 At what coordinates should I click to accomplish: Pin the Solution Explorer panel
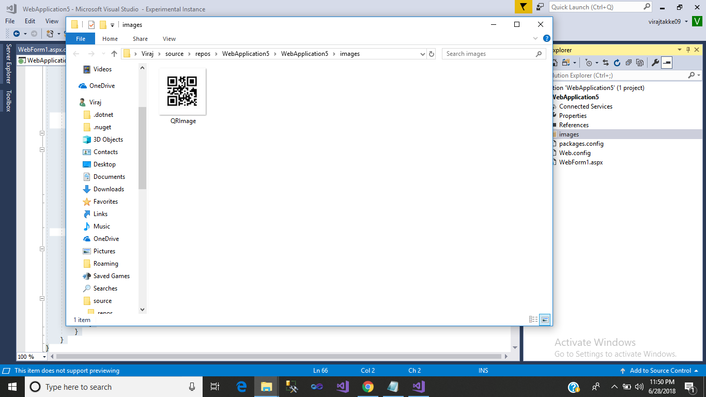point(688,50)
